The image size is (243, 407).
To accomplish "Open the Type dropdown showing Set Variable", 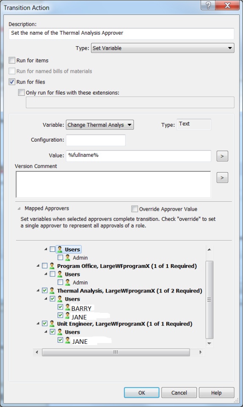I will pyautogui.click(x=163, y=48).
